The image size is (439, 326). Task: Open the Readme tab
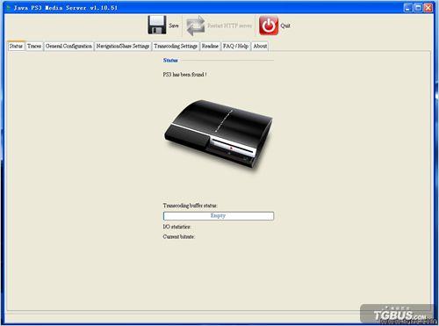210,46
